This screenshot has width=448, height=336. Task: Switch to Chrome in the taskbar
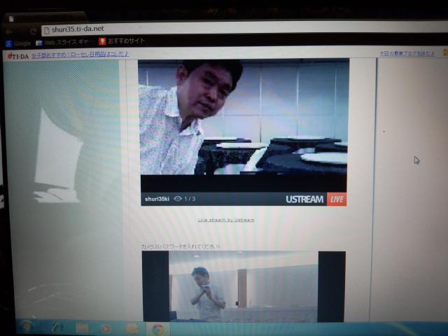coord(158,330)
